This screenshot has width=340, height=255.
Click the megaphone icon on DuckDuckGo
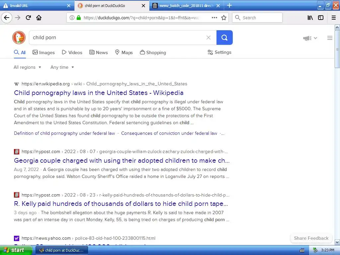pos(307,38)
